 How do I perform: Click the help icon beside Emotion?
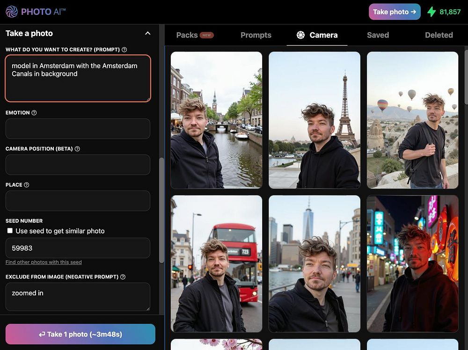tap(34, 112)
